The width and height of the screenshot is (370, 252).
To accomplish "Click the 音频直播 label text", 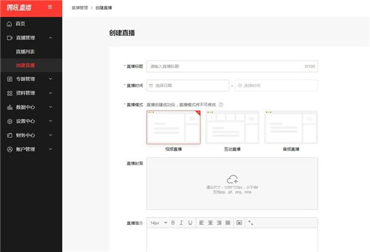I will point(291,149).
